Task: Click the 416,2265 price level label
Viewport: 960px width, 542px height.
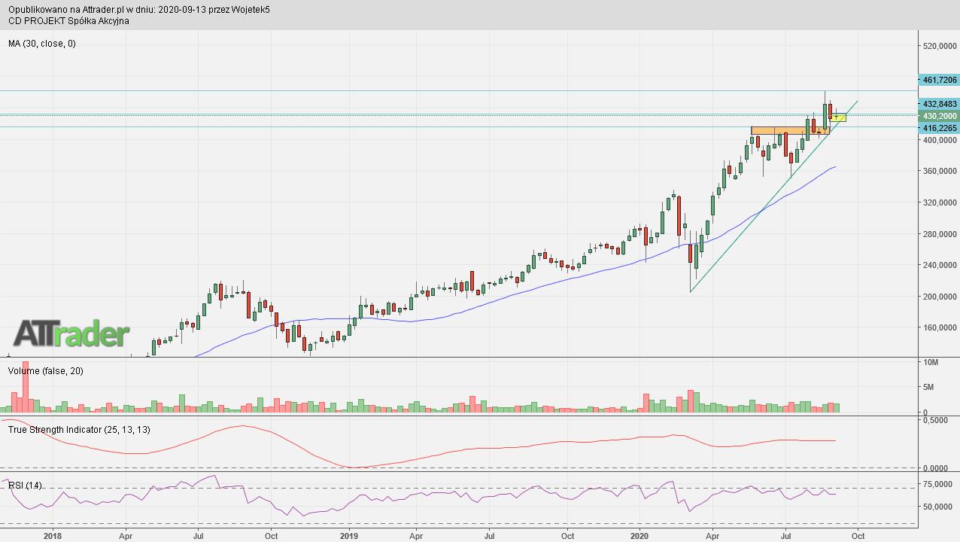Action: (938, 128)
